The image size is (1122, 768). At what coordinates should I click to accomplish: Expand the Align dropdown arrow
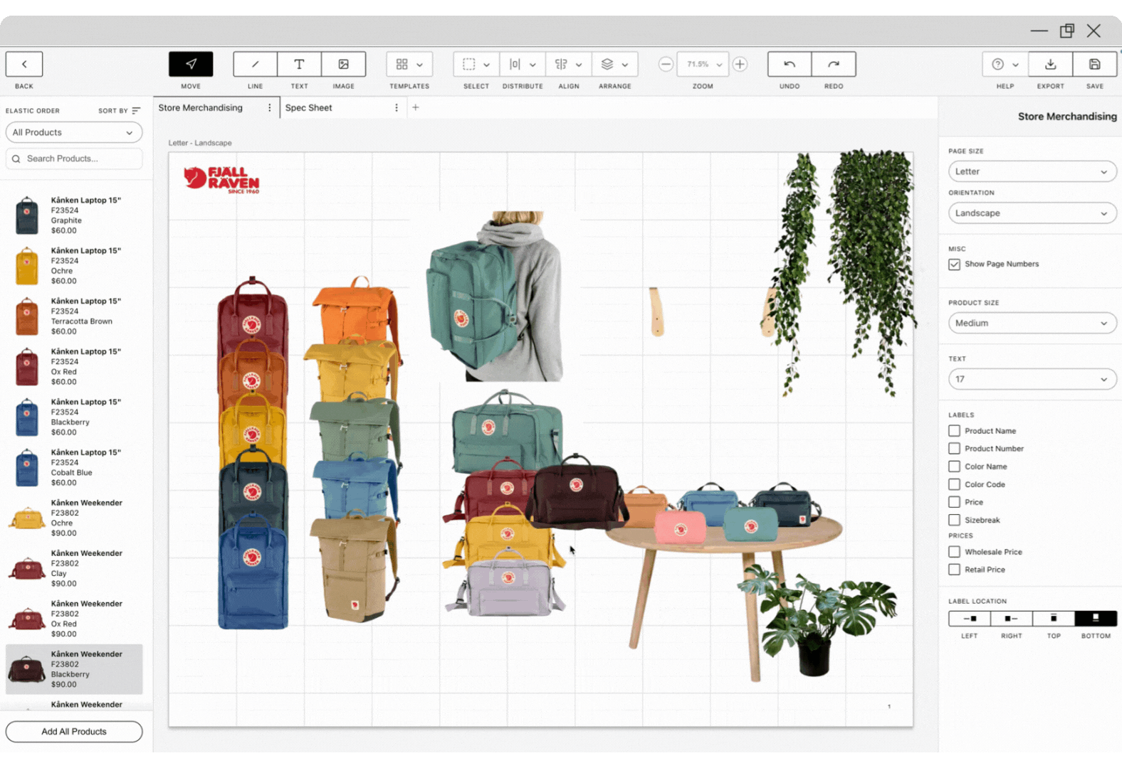(x=579, y=65)
